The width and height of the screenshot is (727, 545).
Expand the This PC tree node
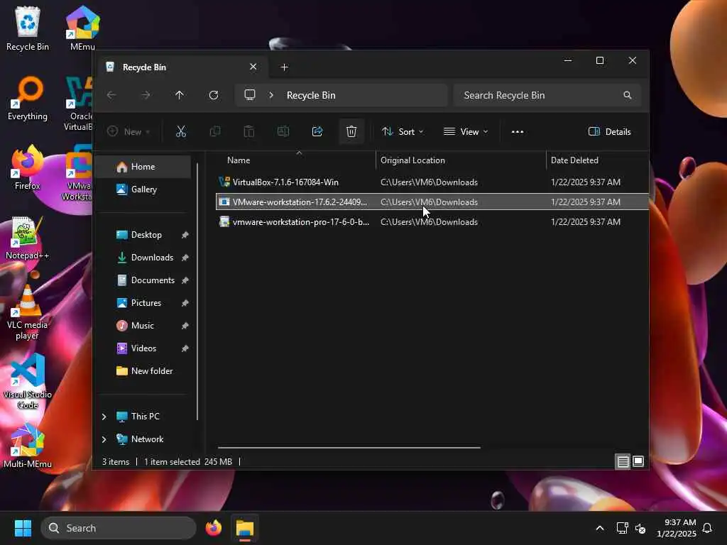point(104,417)
